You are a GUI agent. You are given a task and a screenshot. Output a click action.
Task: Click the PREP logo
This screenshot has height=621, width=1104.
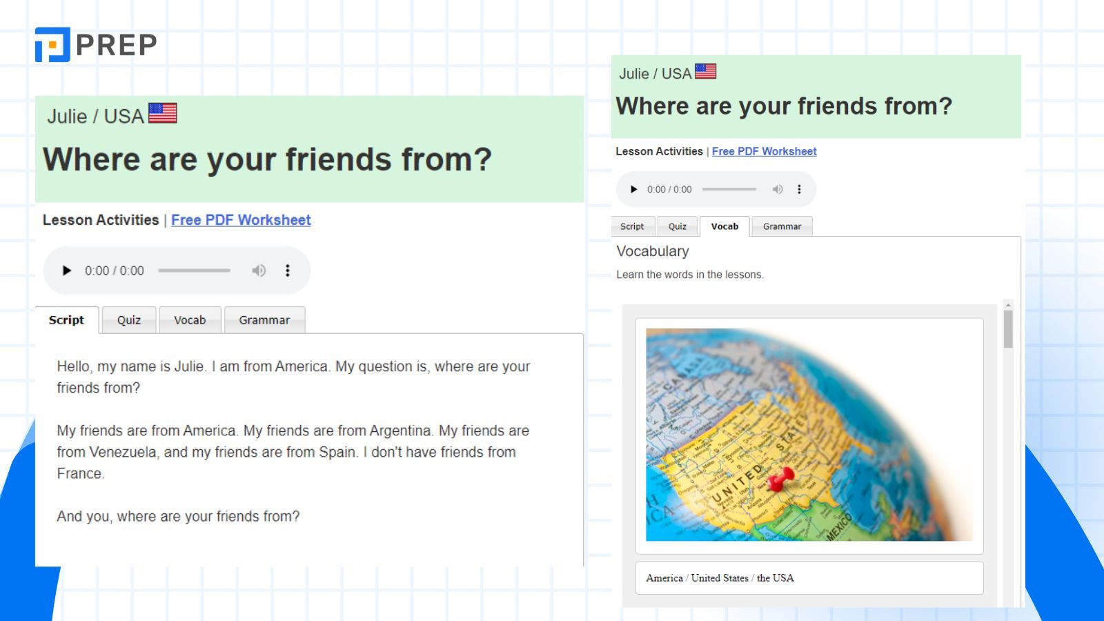coord(96,45)
